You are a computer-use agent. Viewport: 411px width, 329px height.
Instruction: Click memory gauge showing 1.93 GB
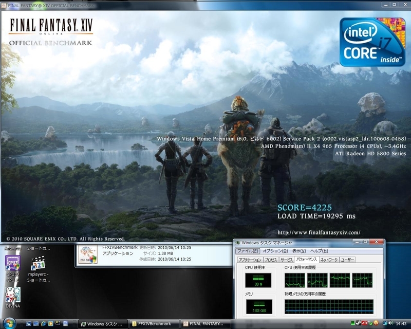point(259,307)
